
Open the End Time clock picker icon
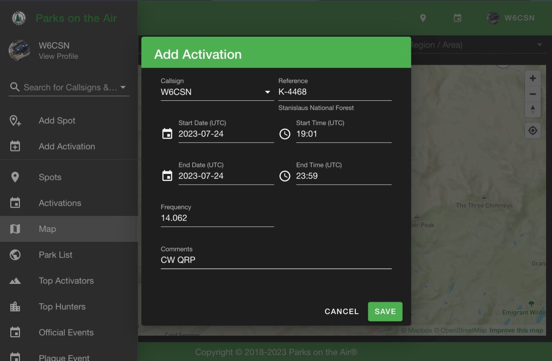(285, 176)
